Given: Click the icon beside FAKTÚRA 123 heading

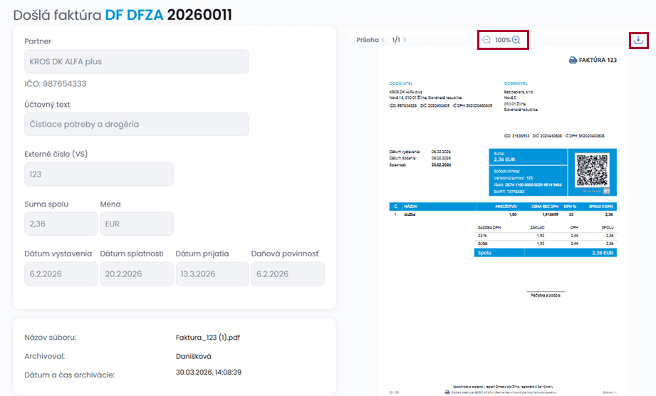Looking at the screenshot, I should [573, 61].
